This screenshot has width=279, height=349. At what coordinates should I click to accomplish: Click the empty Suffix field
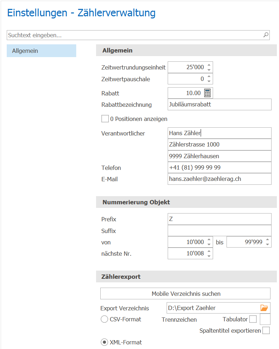219,231
